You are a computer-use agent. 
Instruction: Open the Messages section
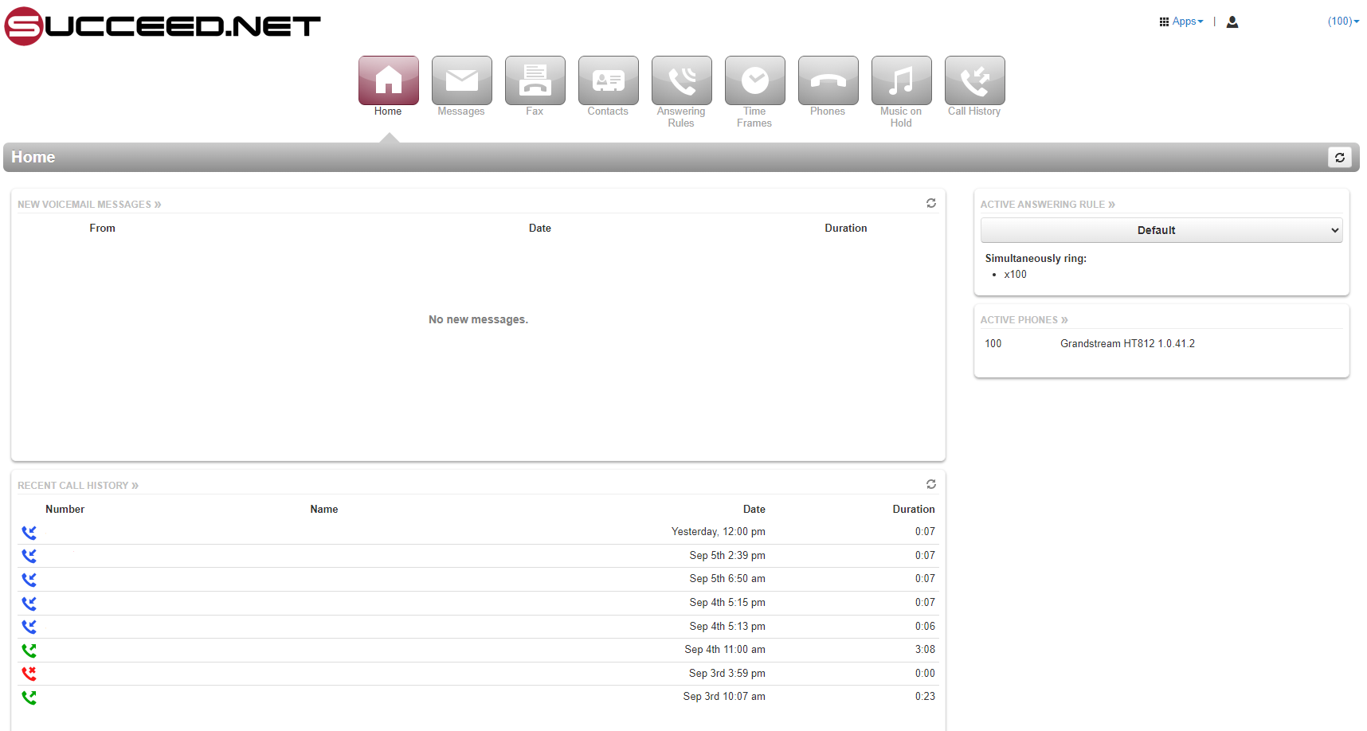tap(461, 86)
